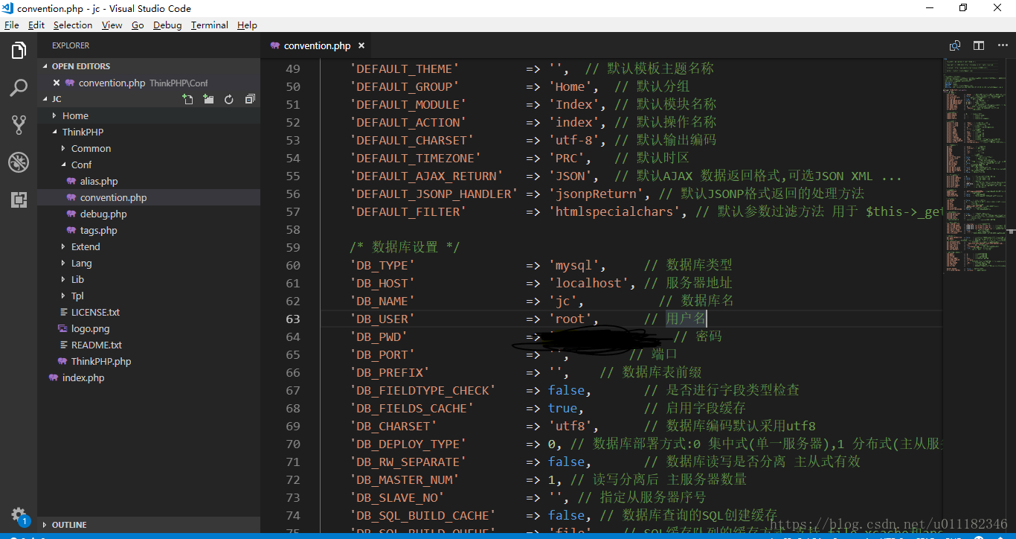Open the View menu

coord(112,25)
